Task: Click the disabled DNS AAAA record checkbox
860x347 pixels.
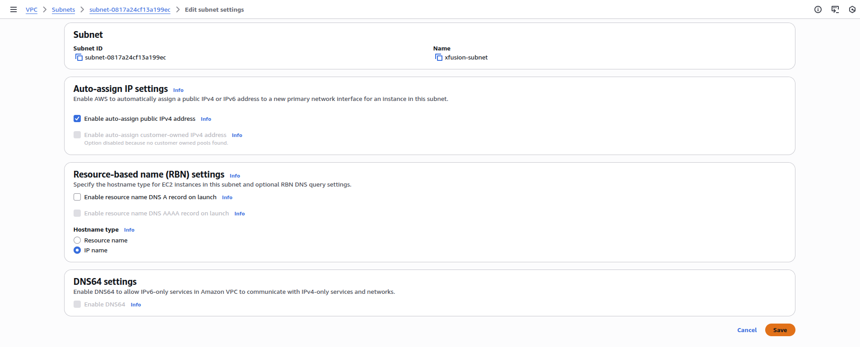Action: 77,213
